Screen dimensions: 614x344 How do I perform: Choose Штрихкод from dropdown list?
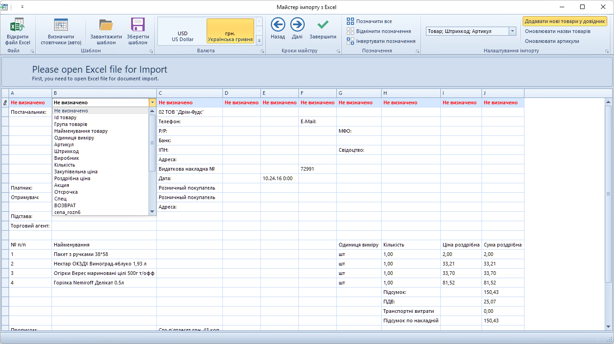click(66, 151)
